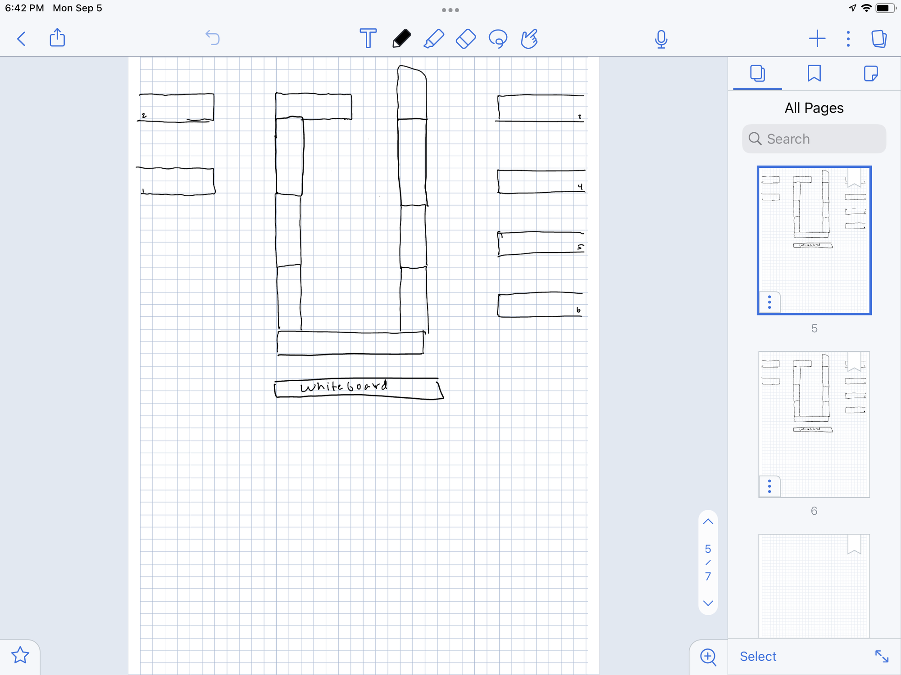Select the Lasso selection tool
The height and width of the screenshot is (675, 901).
[498, 39]
